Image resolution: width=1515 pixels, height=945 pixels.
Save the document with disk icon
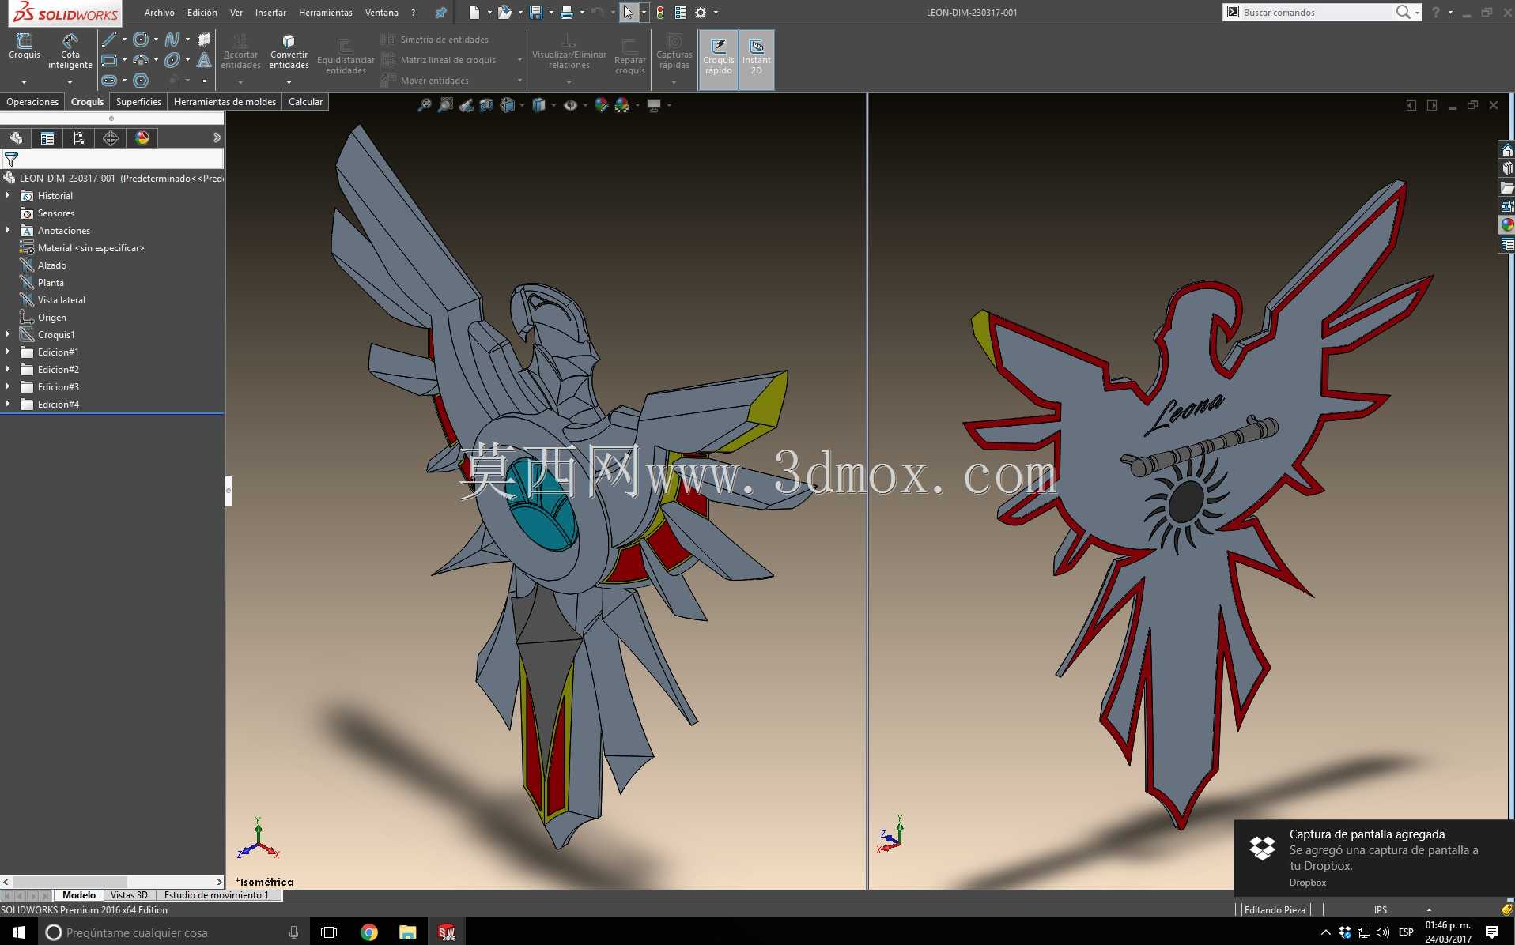click(536, 13)
